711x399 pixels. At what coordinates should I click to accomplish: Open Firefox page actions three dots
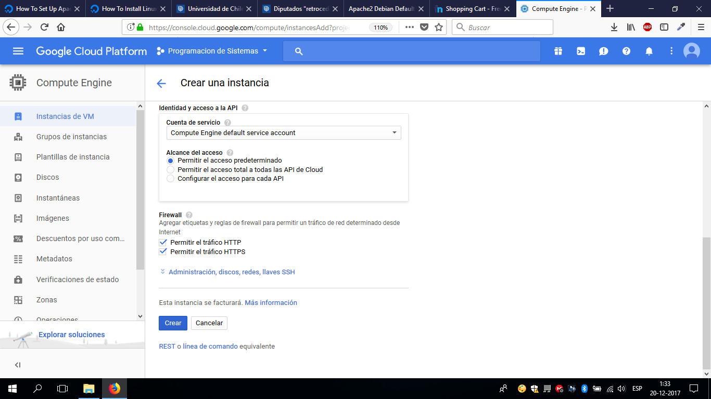[x=409, y=27]
